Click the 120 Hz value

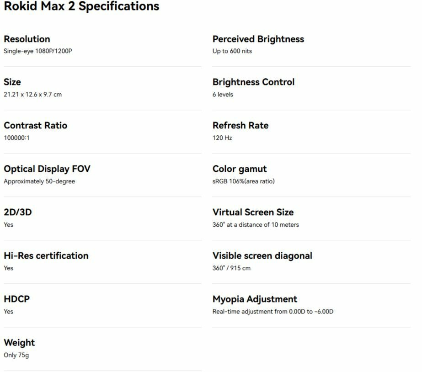click(222, 138)
